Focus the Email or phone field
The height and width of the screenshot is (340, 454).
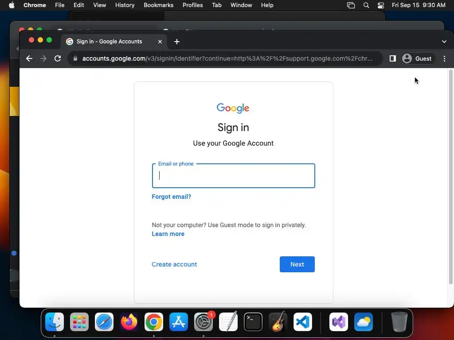click(x=233, y=176)
